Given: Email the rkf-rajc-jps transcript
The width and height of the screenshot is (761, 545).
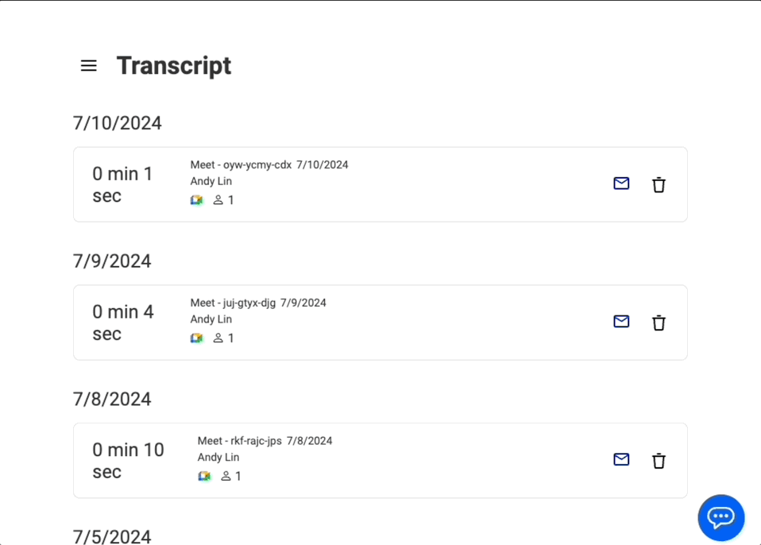Looking at the screenshot, I should tap(621, 460).
